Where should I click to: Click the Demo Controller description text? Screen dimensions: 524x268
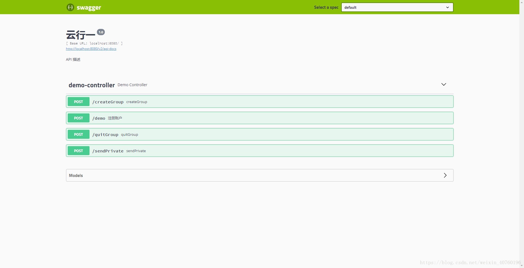point(132,85)
